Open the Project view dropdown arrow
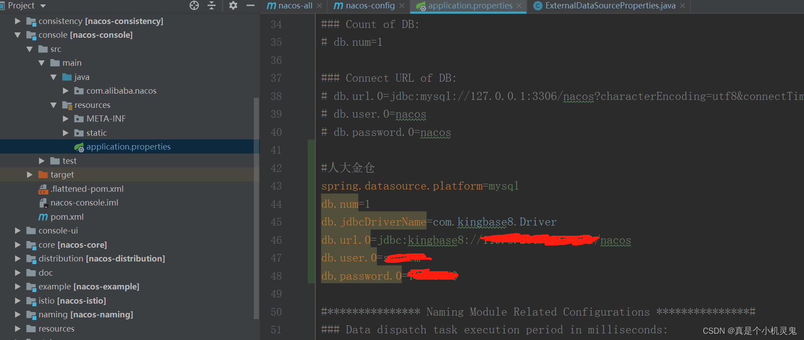Screen dimensions: 804x340 pos(43,6)
